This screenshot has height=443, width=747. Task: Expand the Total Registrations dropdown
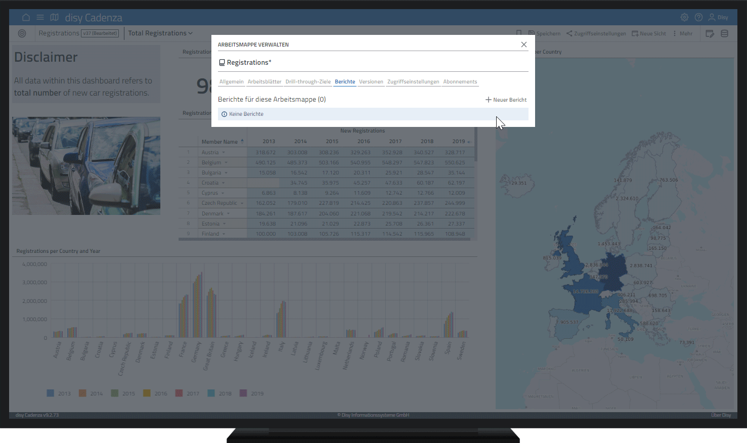(x=160, y=33)
